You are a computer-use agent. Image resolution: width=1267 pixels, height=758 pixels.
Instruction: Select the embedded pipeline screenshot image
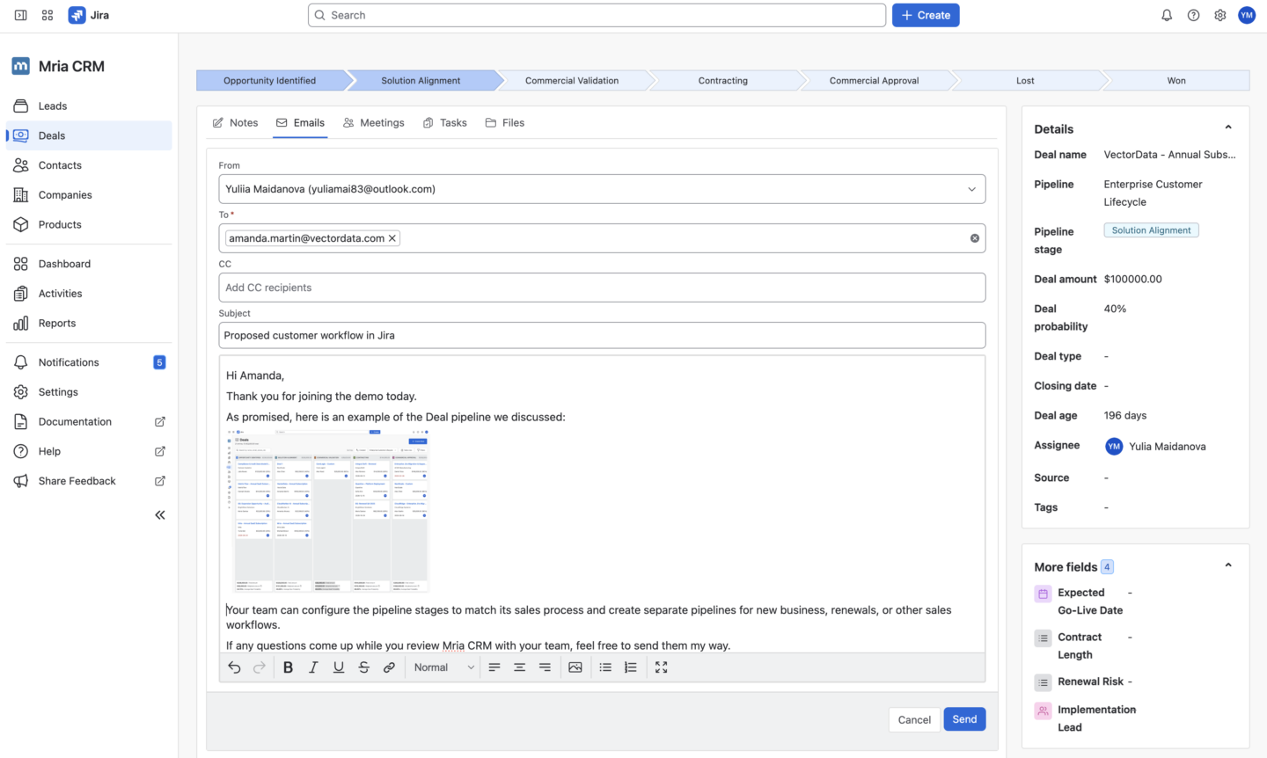click(x=327, y=510)
